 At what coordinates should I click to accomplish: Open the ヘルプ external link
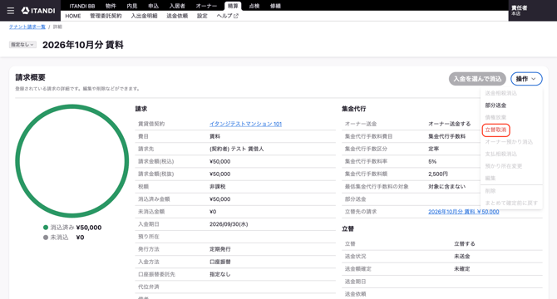pos(227,16)
